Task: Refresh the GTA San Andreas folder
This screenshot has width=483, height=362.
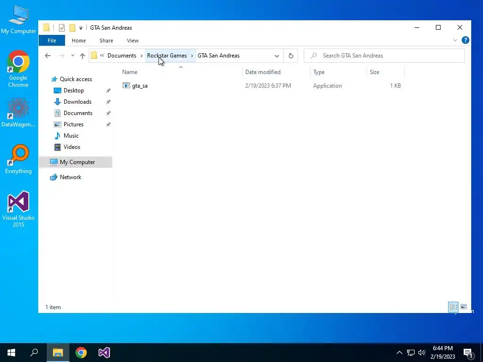Action: [x=291, y=56]
